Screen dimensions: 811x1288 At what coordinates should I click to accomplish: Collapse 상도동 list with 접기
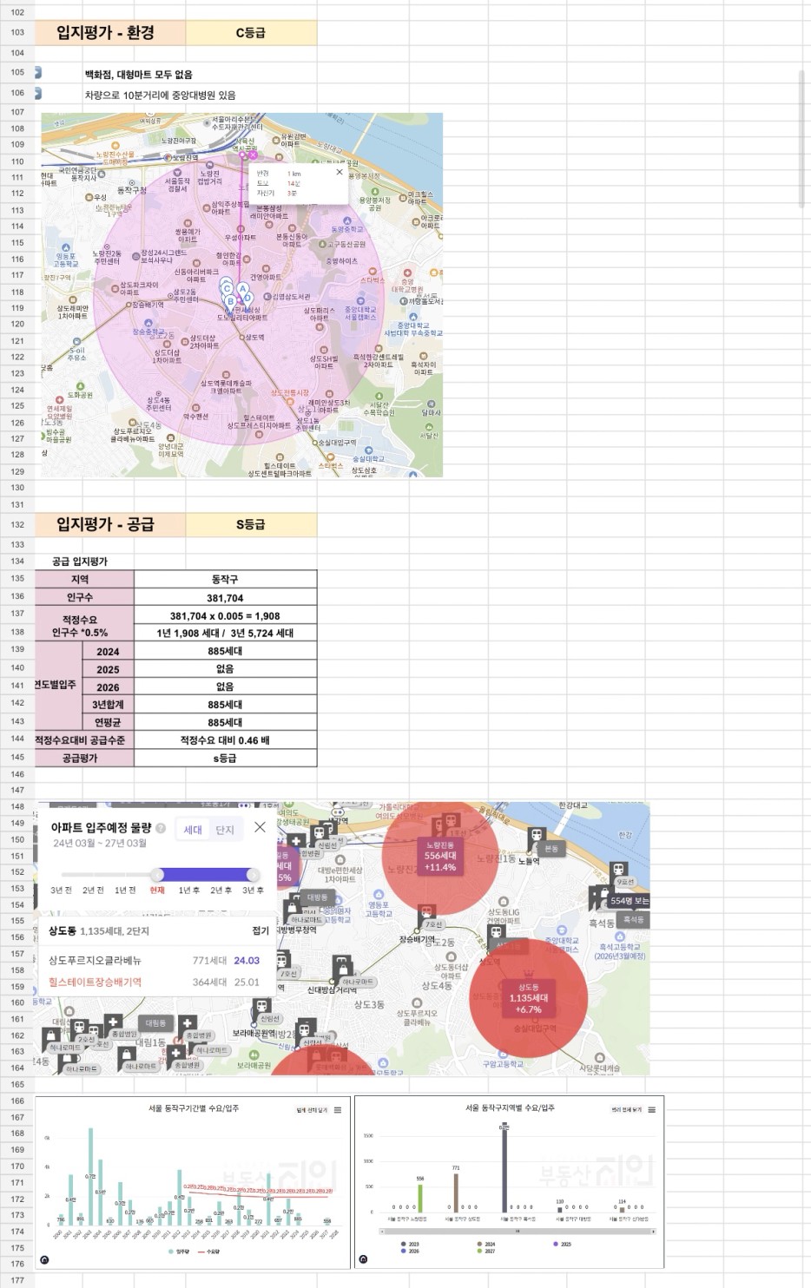260,930
